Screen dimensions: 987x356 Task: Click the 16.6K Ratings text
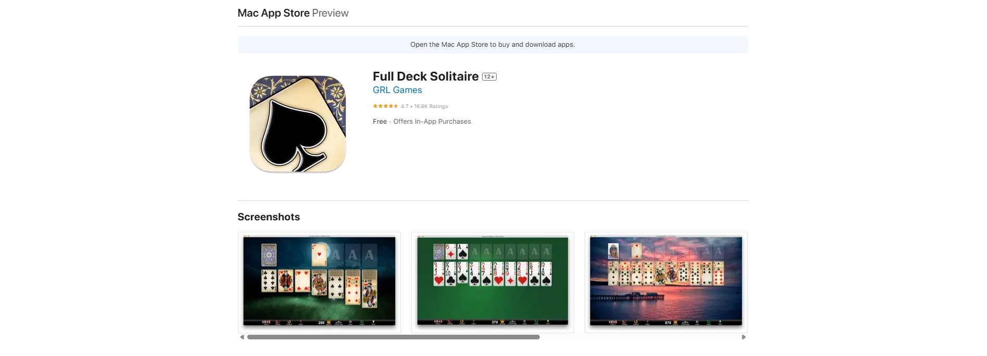431,106
